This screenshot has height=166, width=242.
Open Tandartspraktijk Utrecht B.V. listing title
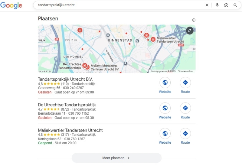65,79
